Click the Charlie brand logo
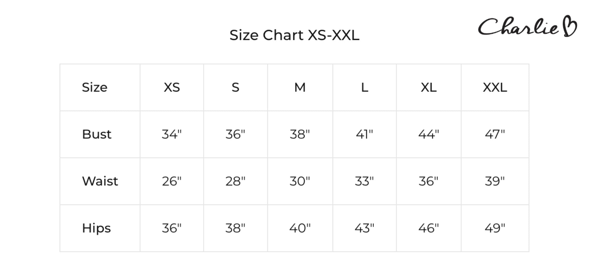 pos(519,26)
